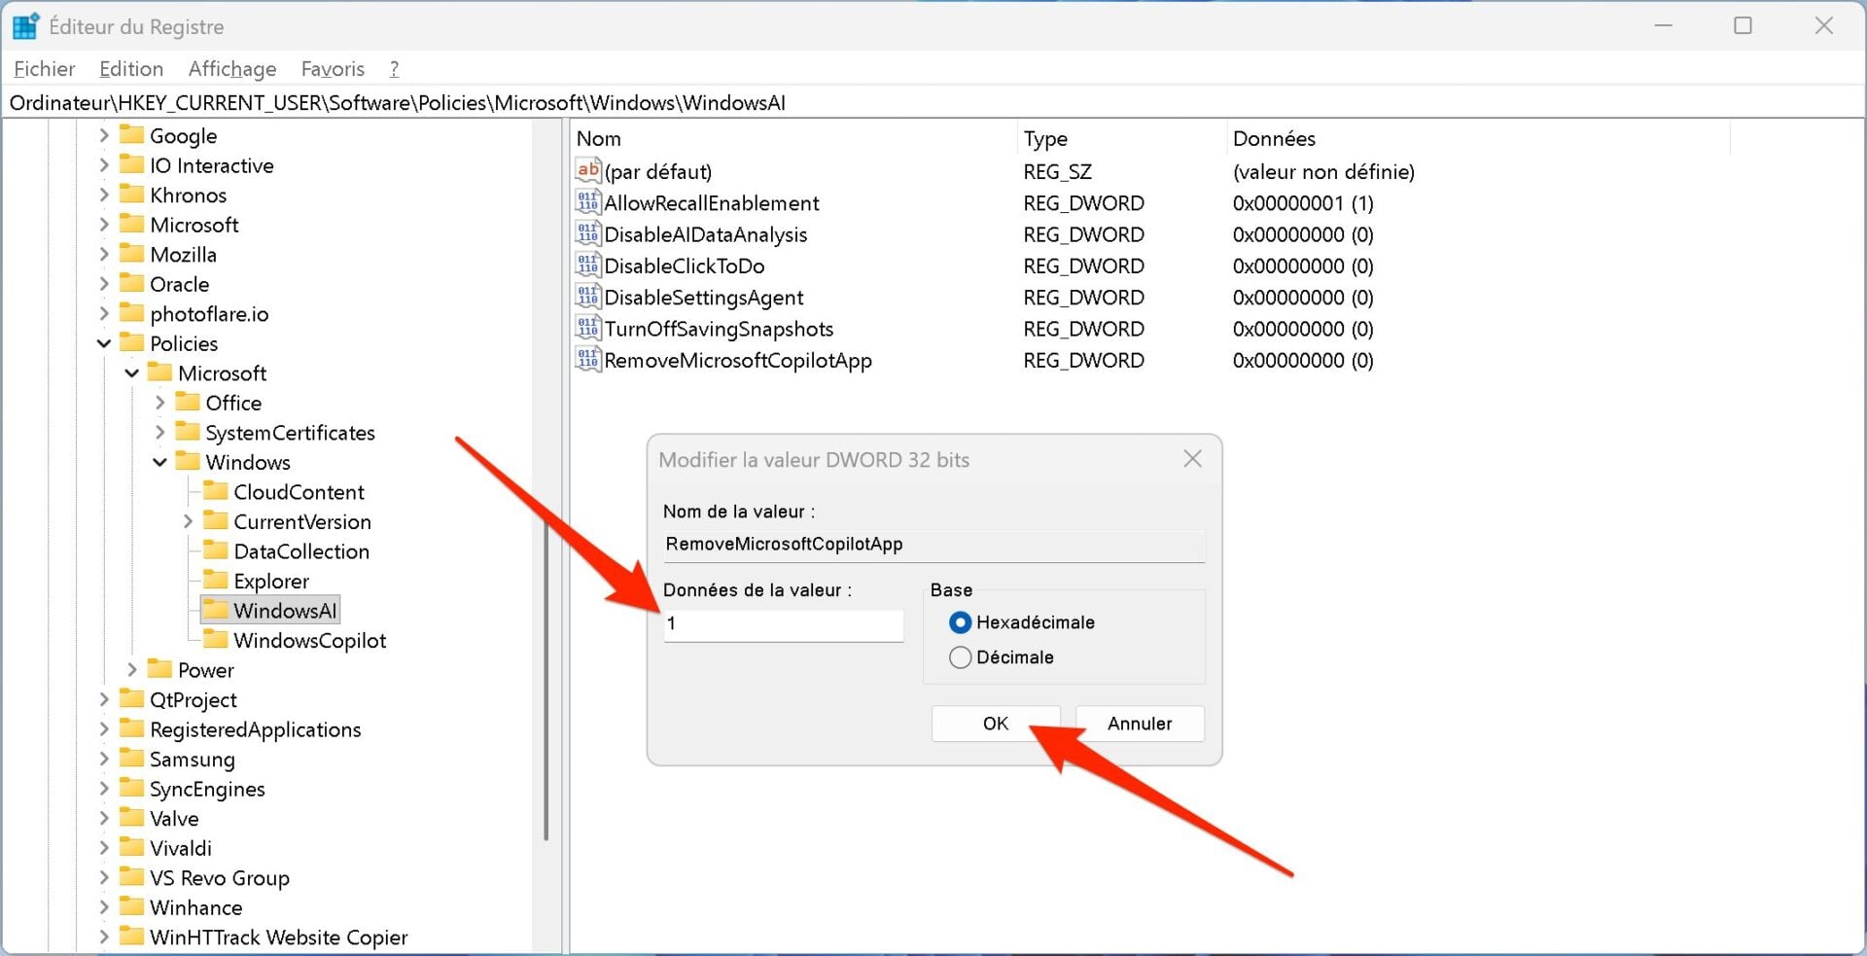This screenshot has width=1867, height=956.
Task: Open the Favoris menu
Action: (x=333, y=69)
